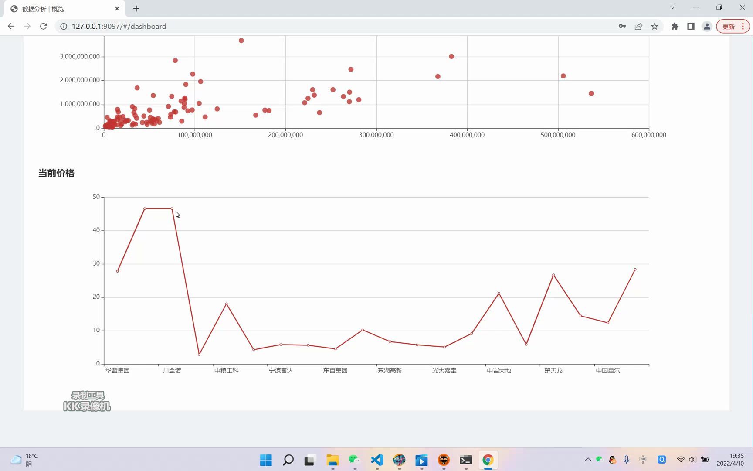Open Visual Studio Code from taskbar
753x471 pixels.
(377, 460)
